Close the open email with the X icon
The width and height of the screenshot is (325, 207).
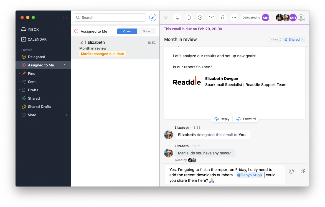point(166,18)
